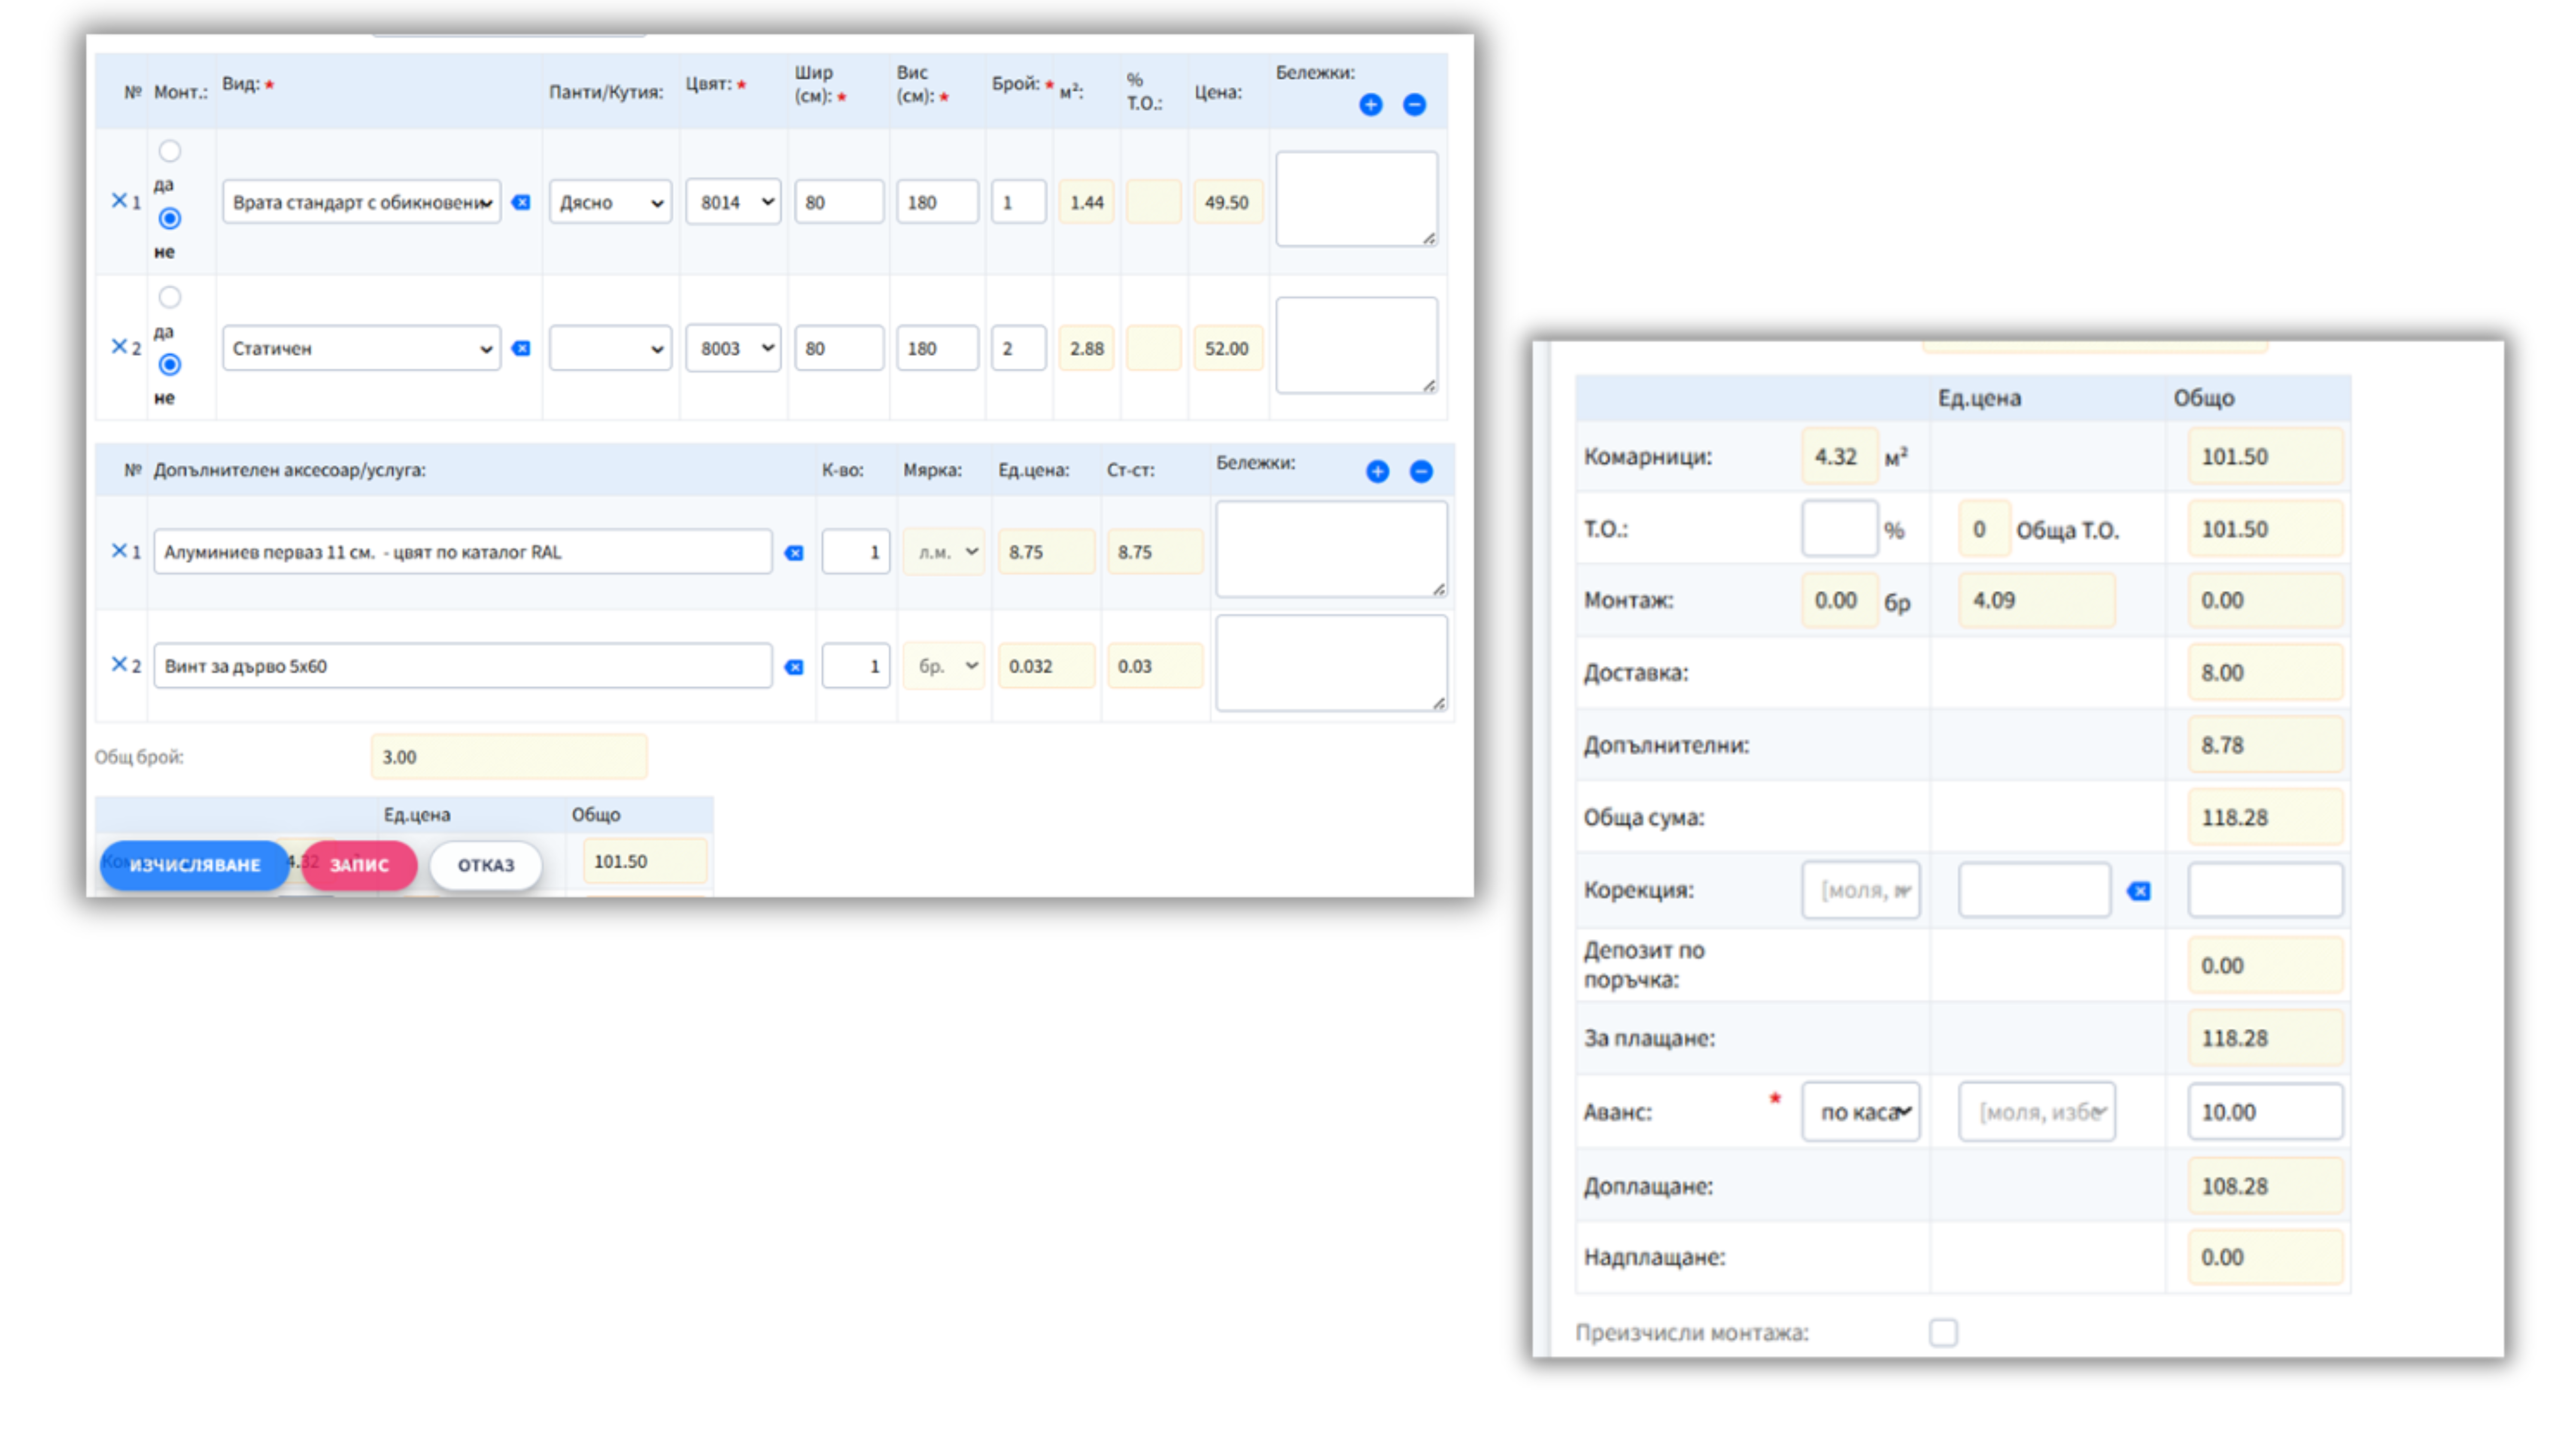This screenshot has width=2576, height=1449.
Task: Open the 'Статичен' type dropdown
Action: coord(361,348)
